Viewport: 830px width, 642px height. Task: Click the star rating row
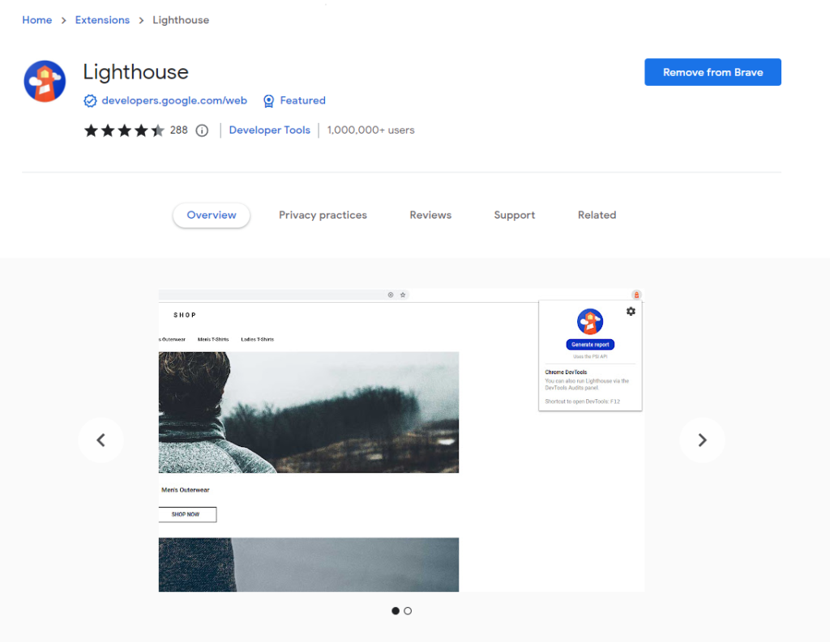pyautogui.click(x=124, y=130)
